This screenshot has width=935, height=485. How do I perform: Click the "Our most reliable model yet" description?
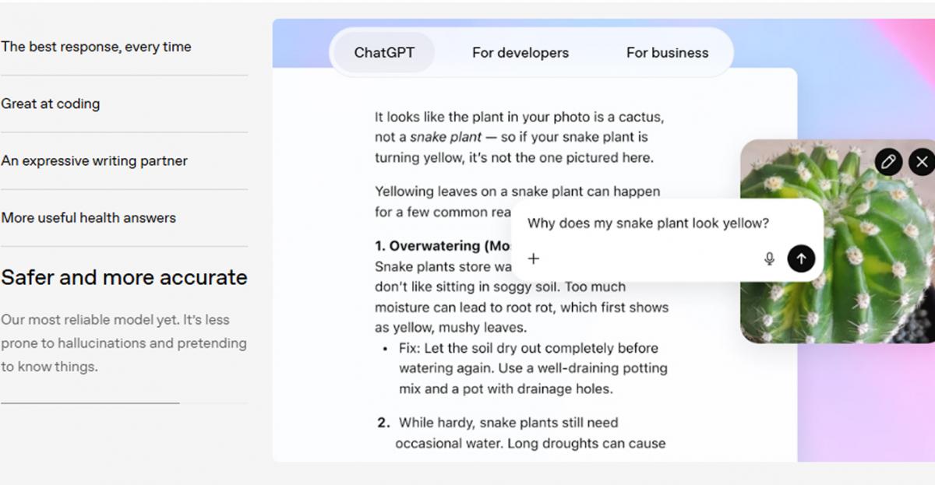coord(123,343)
